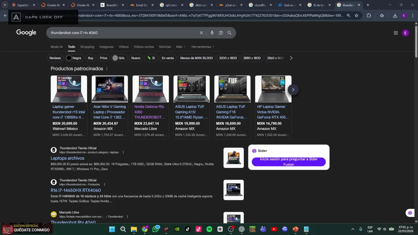Show more sponsored products with the arrow
This screenshot has height=235, width=418.
tap(293, 89)
